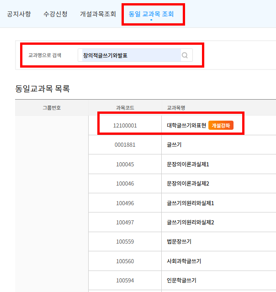
Task: Switch to the 수강신청 tab
Action: click(55, 14)
